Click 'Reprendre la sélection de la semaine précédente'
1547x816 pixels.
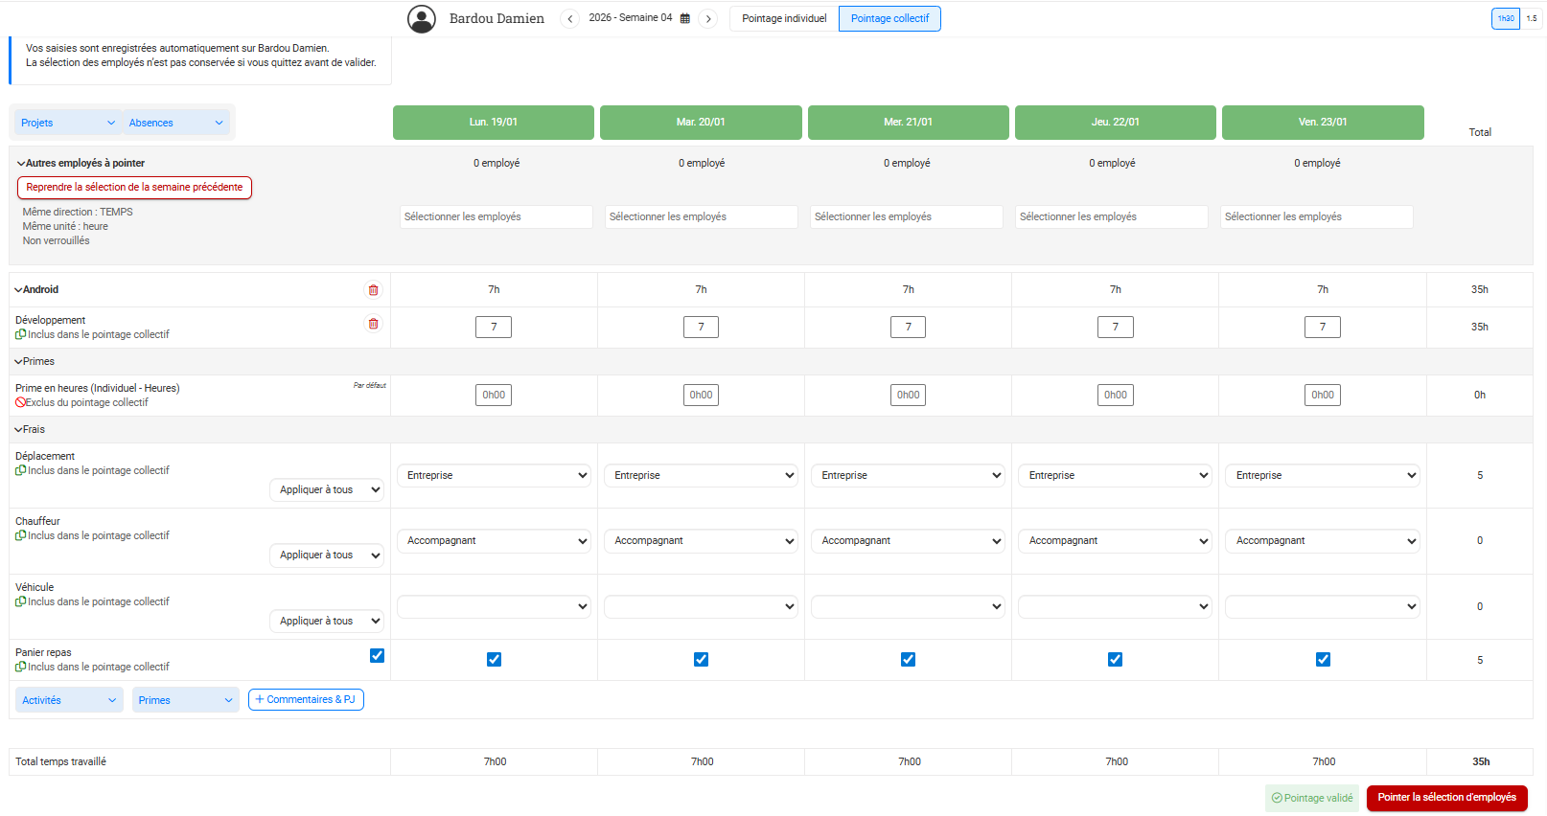134,188
